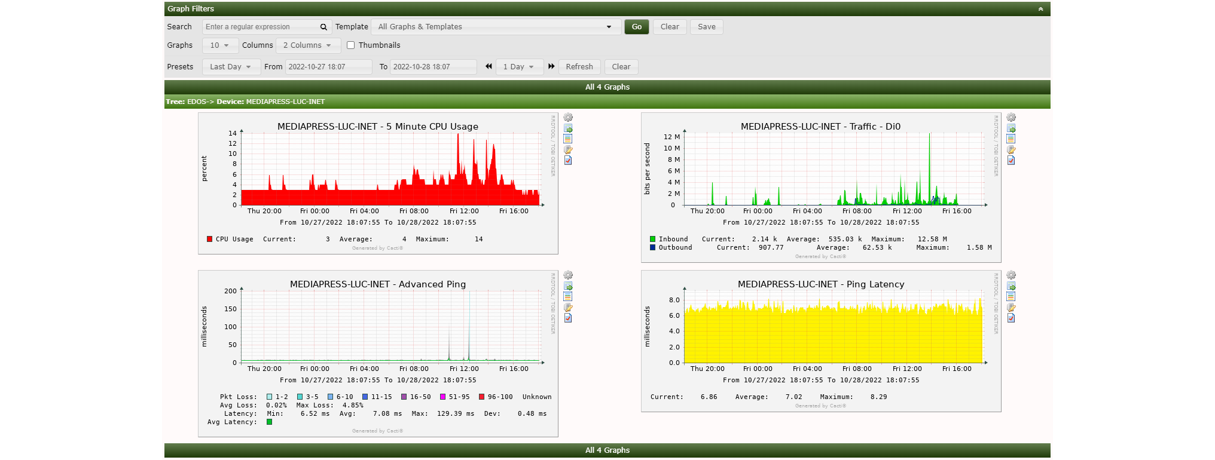Open time graph view for Traffic Di0 graph
Image resolution: width=1215 pixels, height=460 pixels.
pyautogui.click(x=1011, y=139)
